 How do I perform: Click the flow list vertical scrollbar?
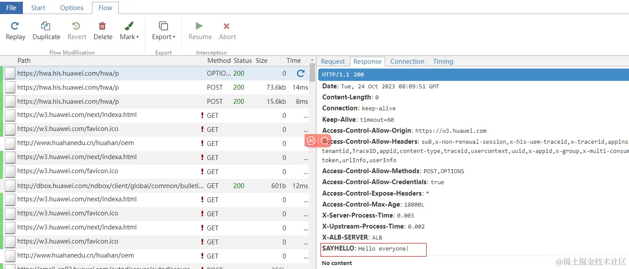[312, 73]
